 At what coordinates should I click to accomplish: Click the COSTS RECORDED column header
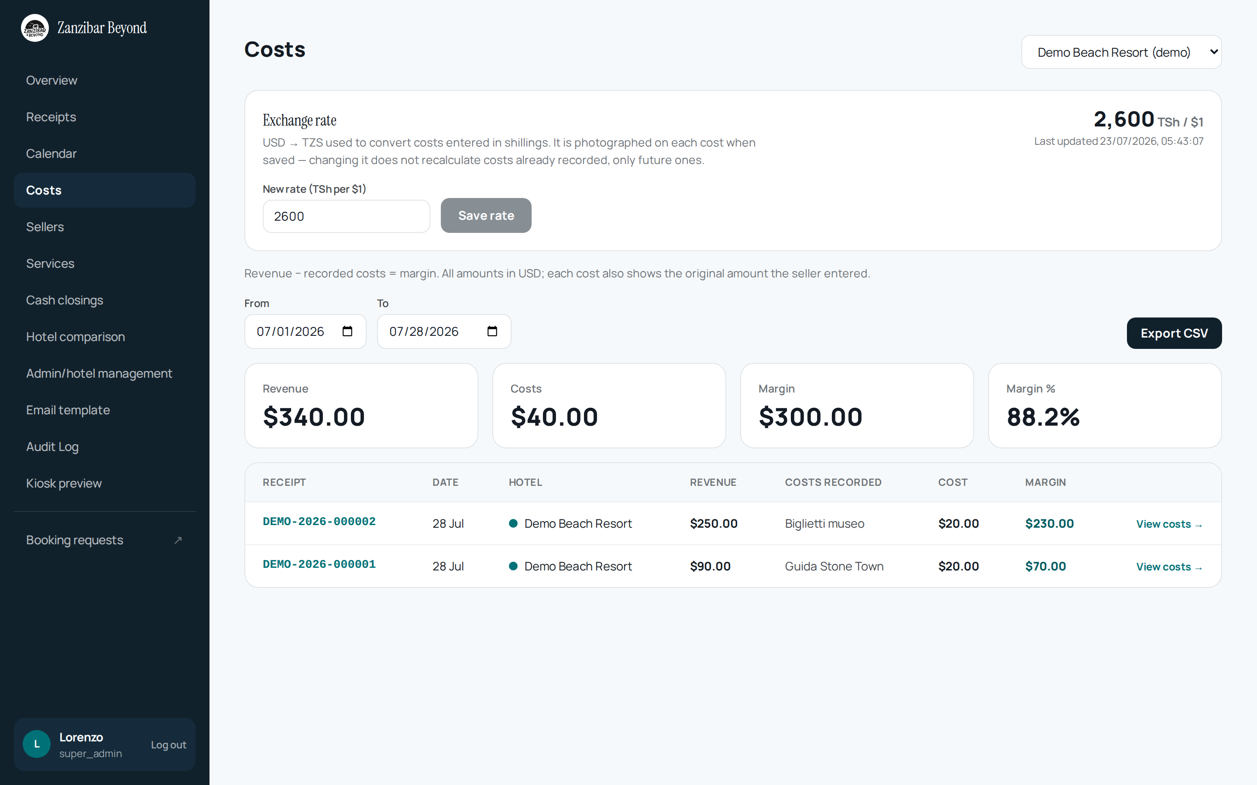(x=833, y=482)
